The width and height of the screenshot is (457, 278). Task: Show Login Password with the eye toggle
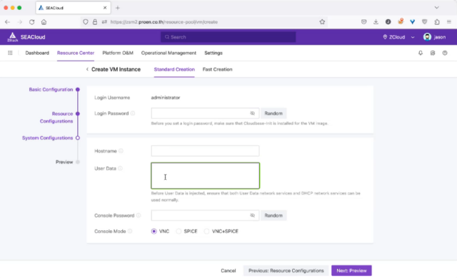(x=252, y=113)
